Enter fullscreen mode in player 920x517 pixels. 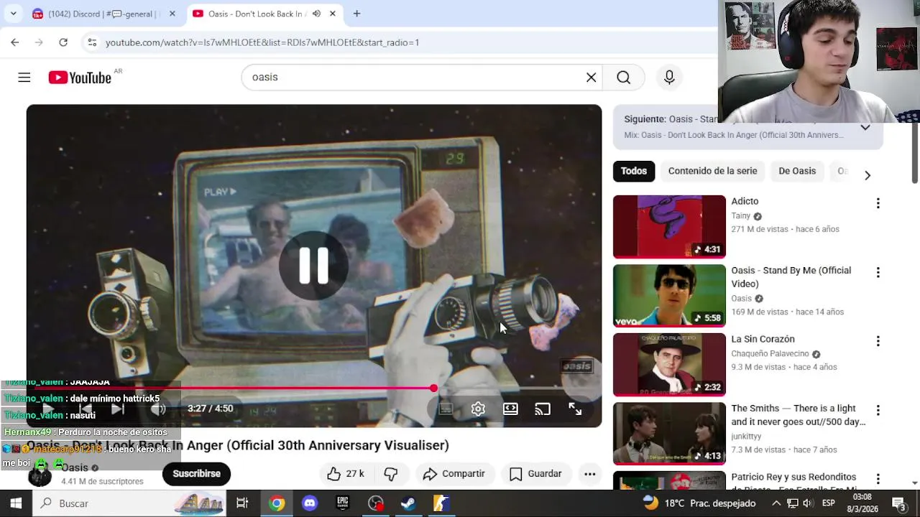pyautogui.click(x=575, y=409)
